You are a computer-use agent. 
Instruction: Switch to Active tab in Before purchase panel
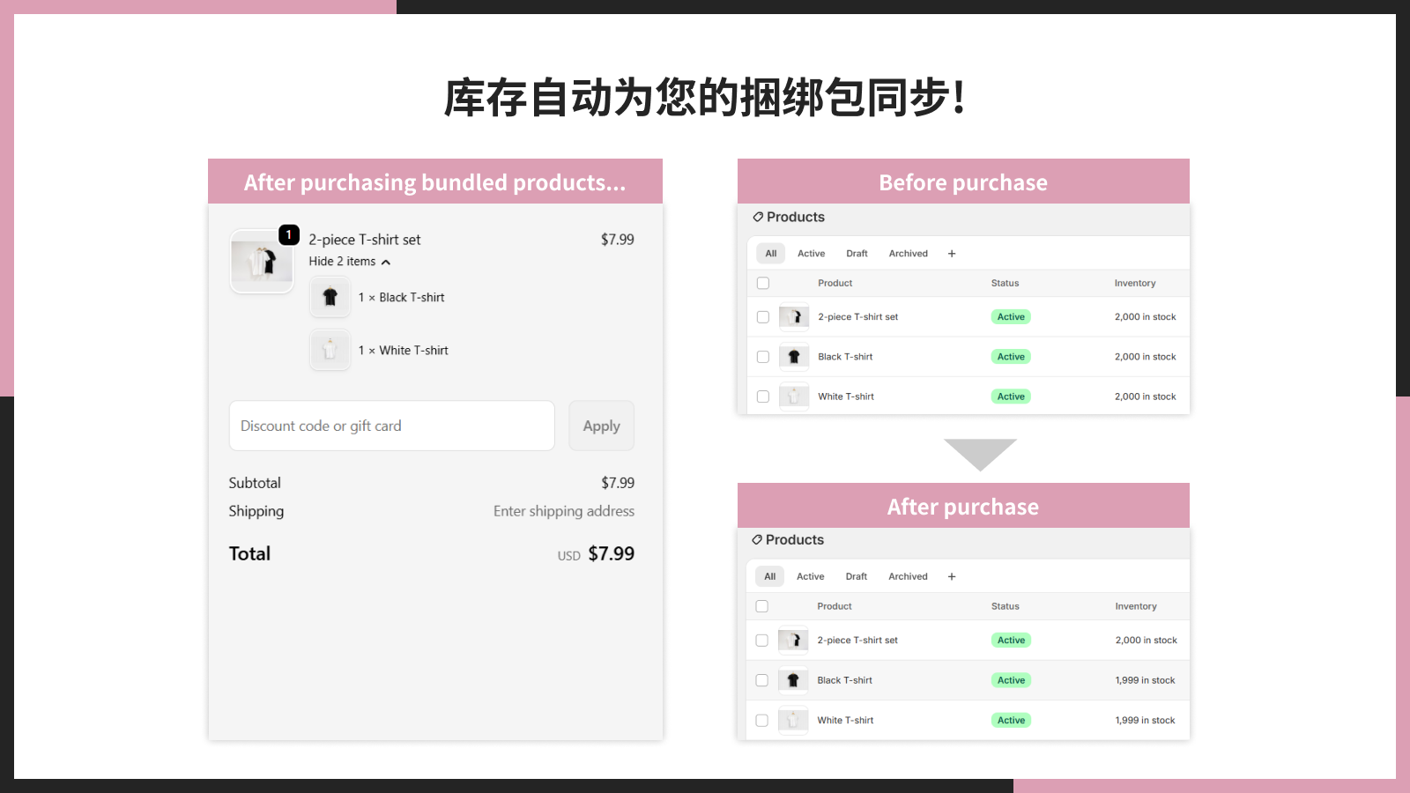pos(812,254)
